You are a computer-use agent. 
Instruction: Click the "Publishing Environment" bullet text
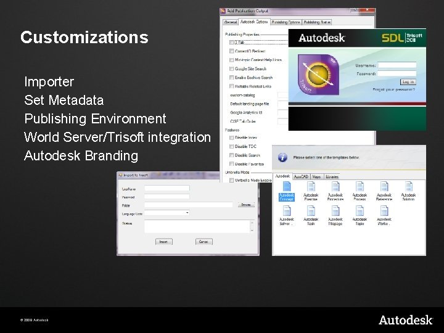95,119
